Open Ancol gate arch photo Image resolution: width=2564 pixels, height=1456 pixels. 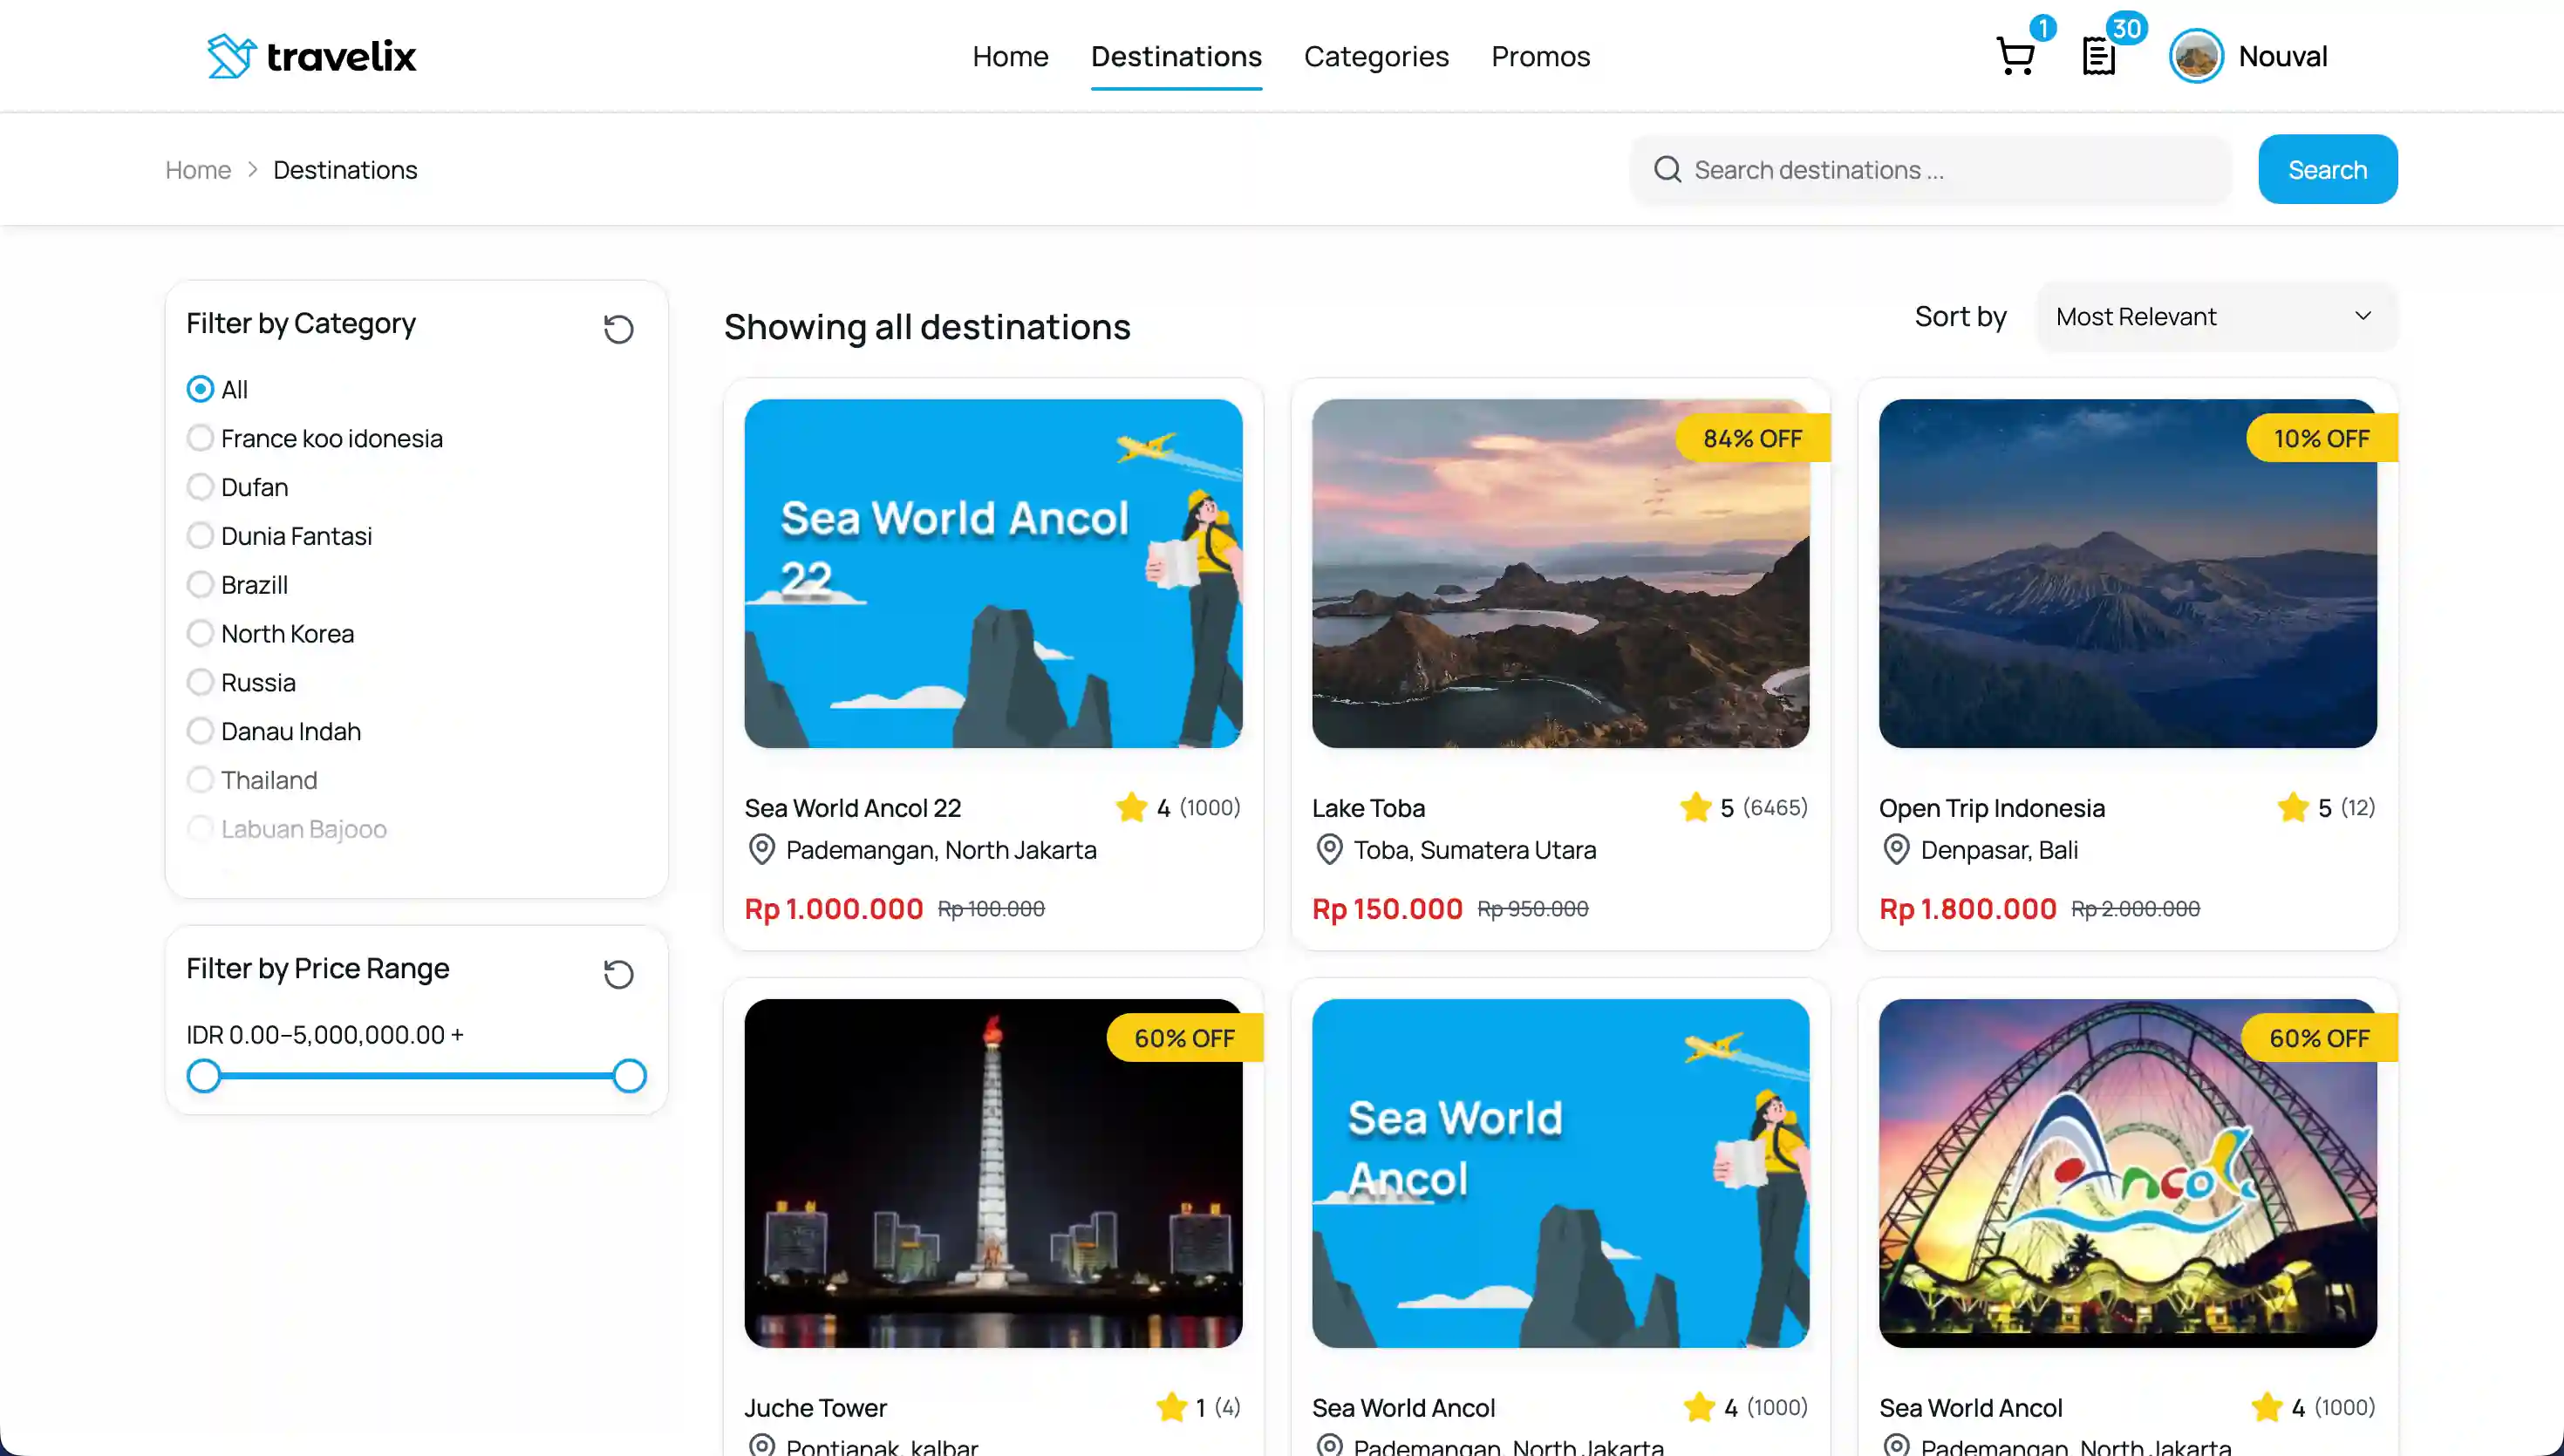click(2127, 1173)
